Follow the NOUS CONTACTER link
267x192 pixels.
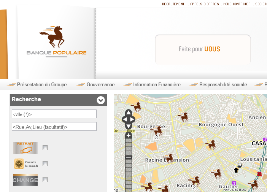point(237,4)
